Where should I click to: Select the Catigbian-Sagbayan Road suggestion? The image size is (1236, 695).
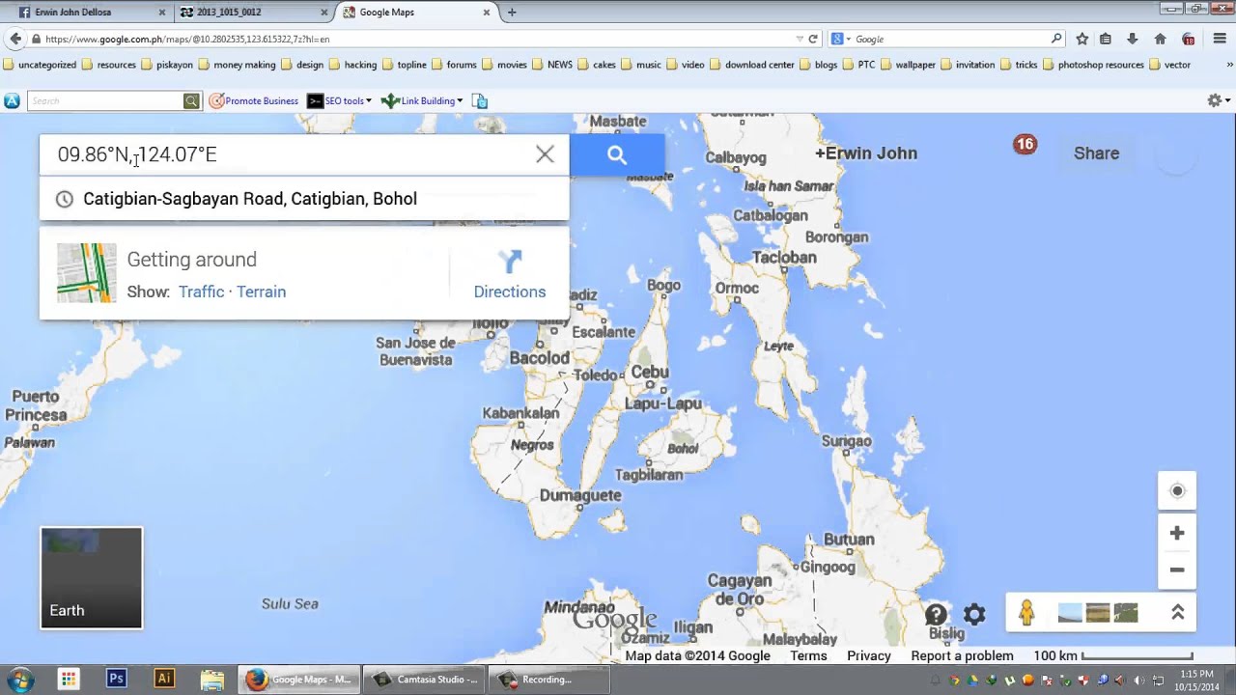304,199
